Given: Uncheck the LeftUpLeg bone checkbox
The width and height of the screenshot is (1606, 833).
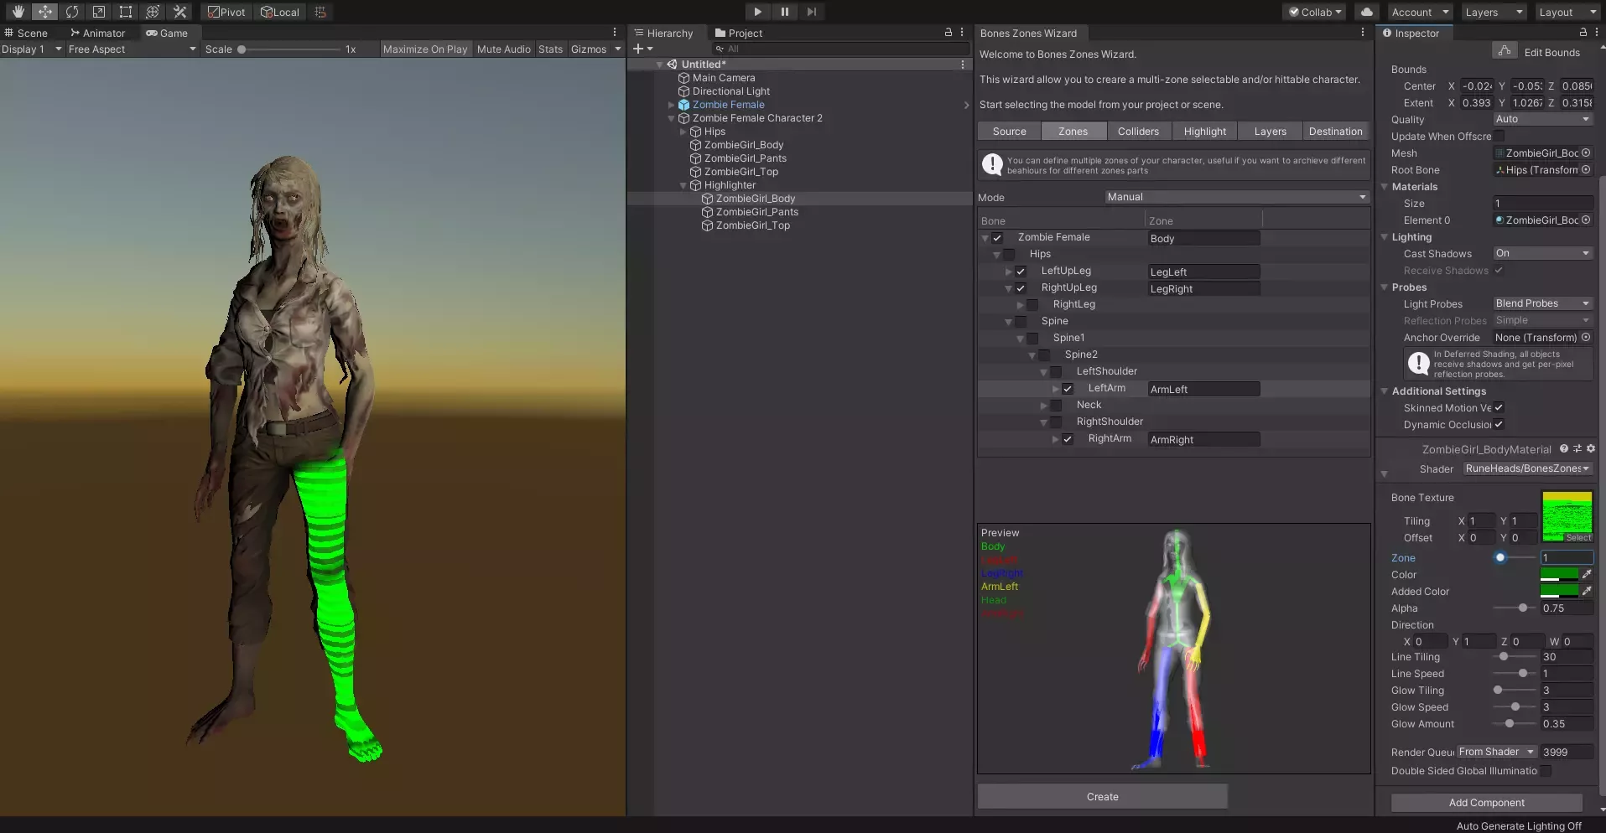Looking at the screenshot, I should click(1021, 272).
